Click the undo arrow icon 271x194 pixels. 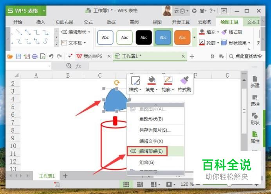[51, 56]
